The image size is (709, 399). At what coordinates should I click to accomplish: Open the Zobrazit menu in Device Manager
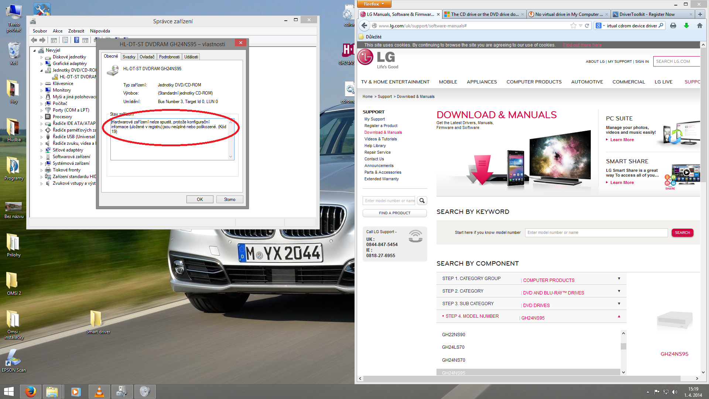click(x=76, y=31)
